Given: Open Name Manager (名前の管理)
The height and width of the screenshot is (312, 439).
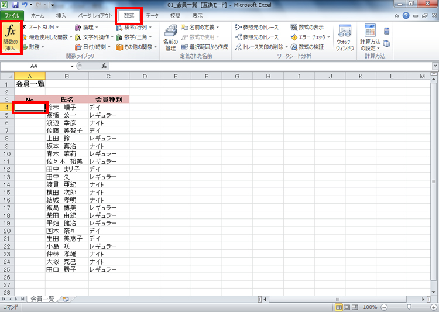Looking at the screenshot, I should point(170,37).
